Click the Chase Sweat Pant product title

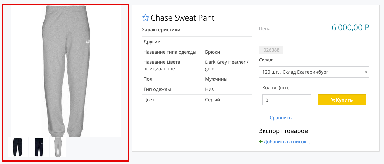pyautogui.click(x=182, y=18)
